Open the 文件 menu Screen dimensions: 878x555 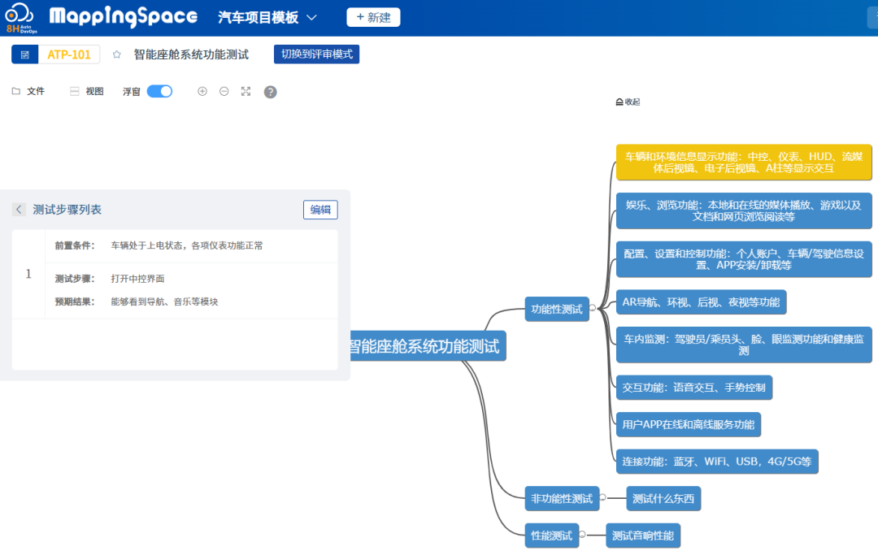pyautogui.click(x=28, y=92)
